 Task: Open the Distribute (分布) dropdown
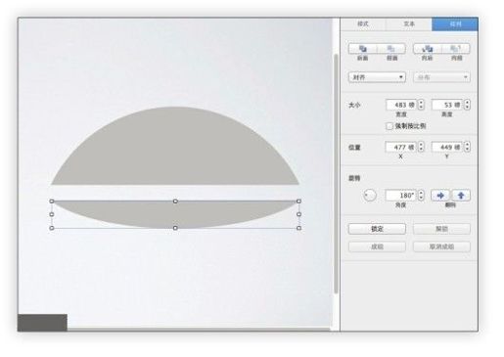coord(441,77)
